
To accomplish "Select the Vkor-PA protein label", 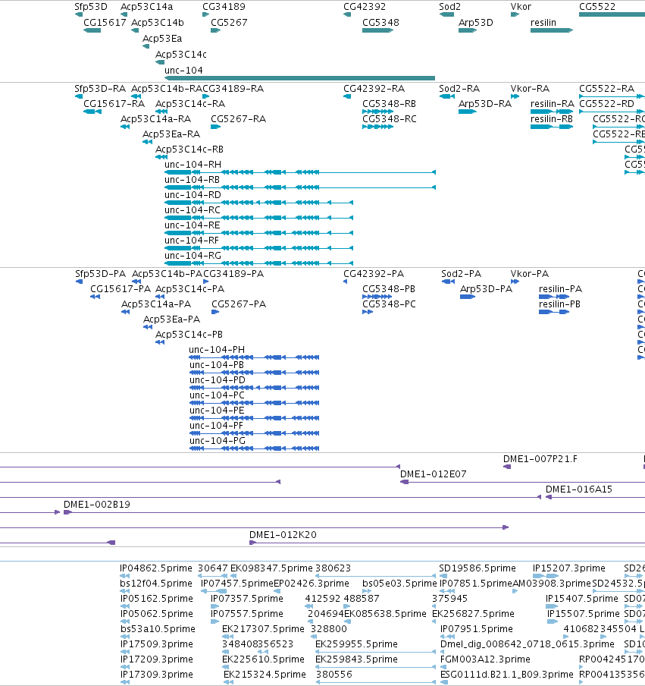I will coord(530,274).
